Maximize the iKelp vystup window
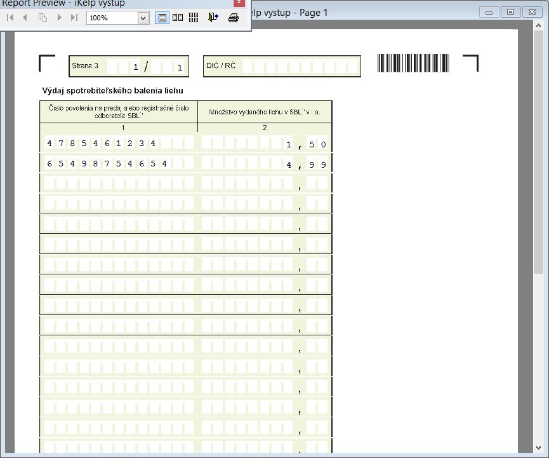 pyautogui.click(x=510, y=12)
